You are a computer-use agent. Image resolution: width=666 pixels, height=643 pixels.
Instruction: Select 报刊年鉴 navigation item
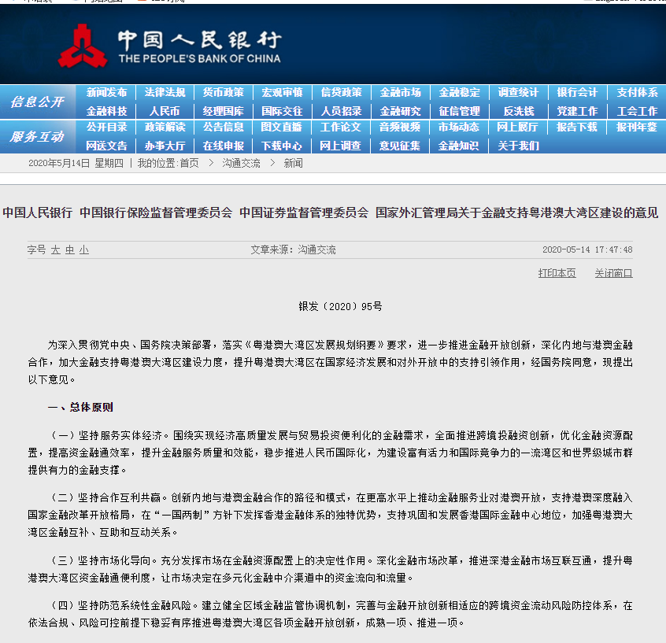[x=637, y=127]
